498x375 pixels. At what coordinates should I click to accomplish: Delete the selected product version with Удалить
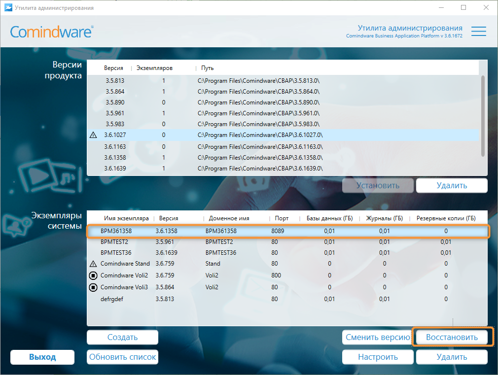point(452,185)
